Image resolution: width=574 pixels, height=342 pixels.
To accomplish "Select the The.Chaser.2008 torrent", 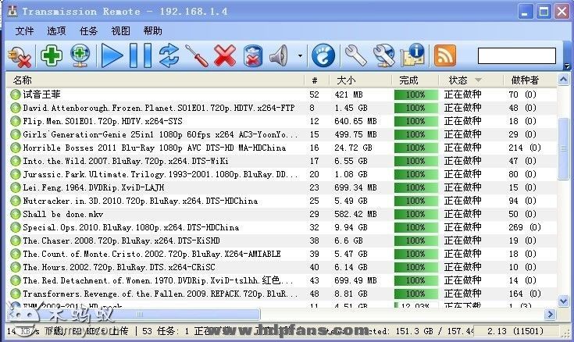I will [282, 240].
